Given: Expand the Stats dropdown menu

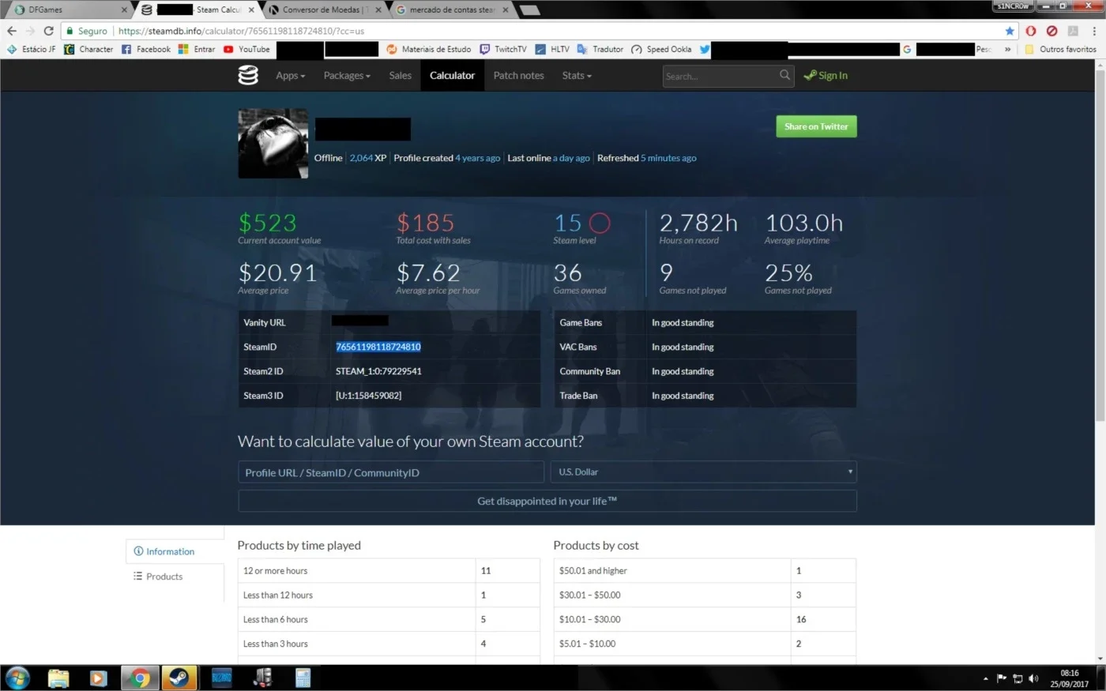Looking at the screenshot, I should click(x=577, y=76).
